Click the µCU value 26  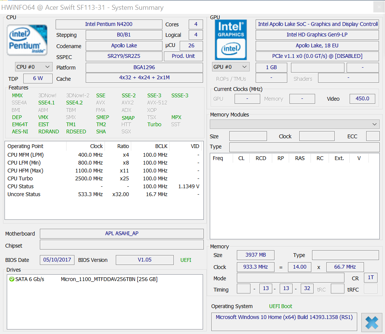tap(191, 45)
